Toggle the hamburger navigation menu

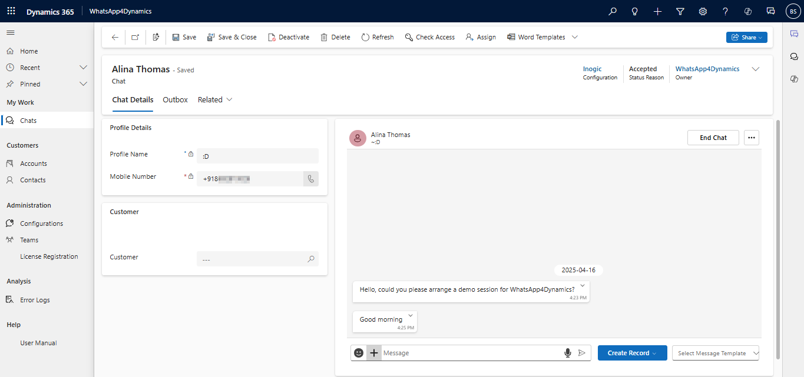click(x=11, y=33)
